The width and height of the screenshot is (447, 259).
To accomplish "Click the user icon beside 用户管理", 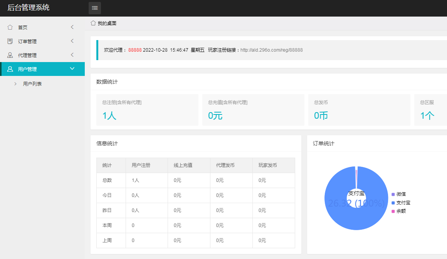I will click(x=10, y=69).
